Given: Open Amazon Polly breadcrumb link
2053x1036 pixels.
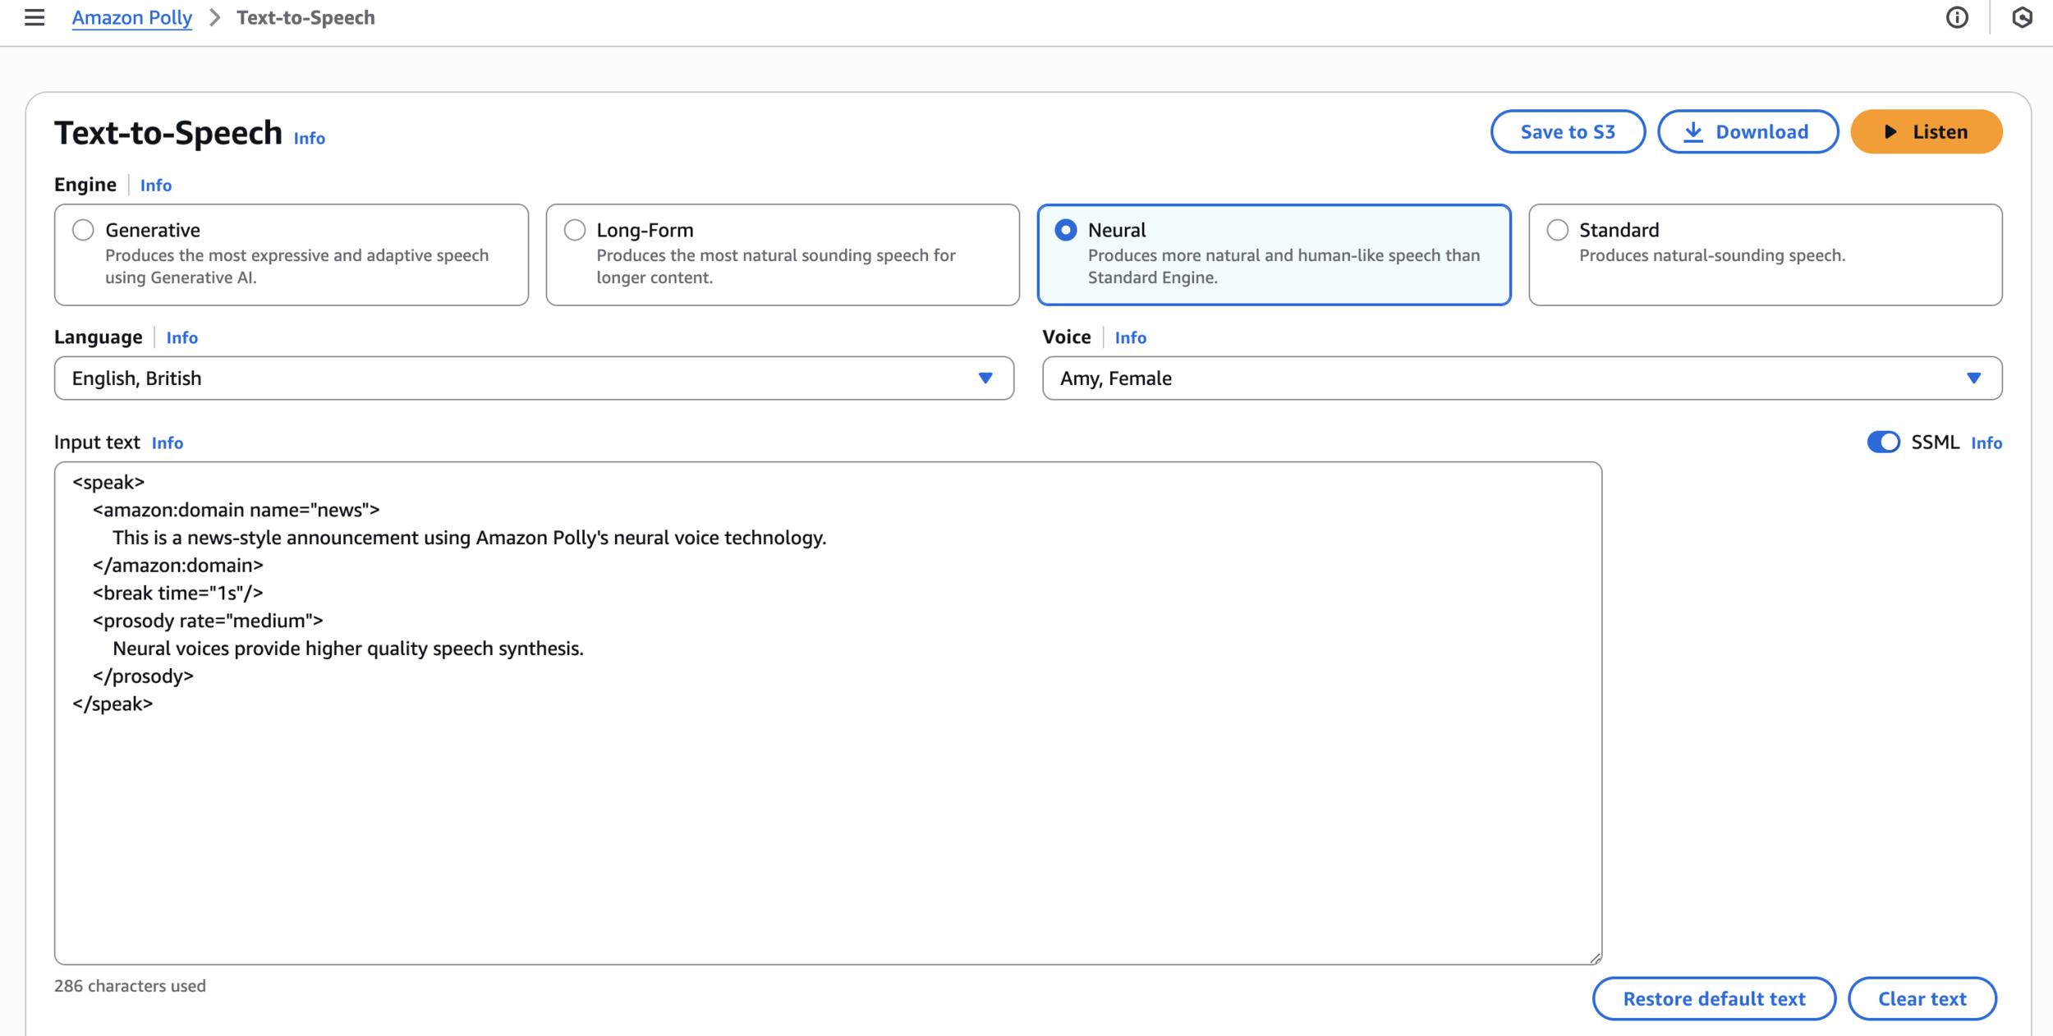Looking at the screenshot, I should [x=131, y=17].
